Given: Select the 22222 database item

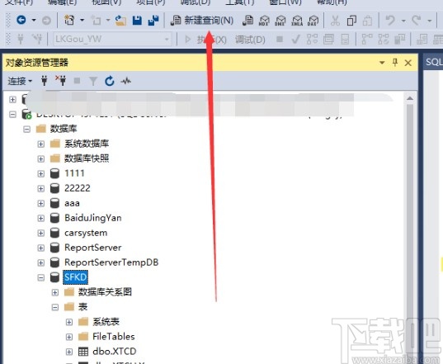Looking at the screenshot, I should tap(77, 188).
